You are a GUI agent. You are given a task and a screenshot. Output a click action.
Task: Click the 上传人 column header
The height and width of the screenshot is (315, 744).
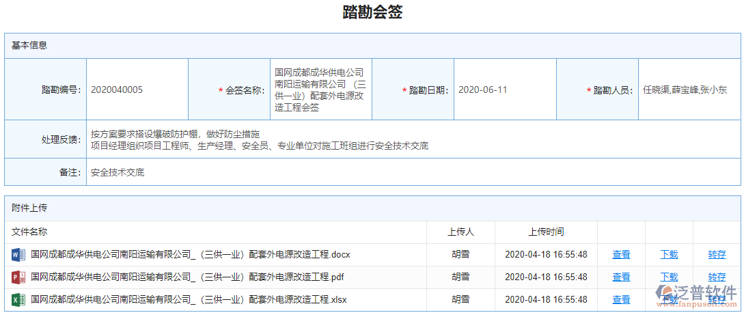point(460,232)
